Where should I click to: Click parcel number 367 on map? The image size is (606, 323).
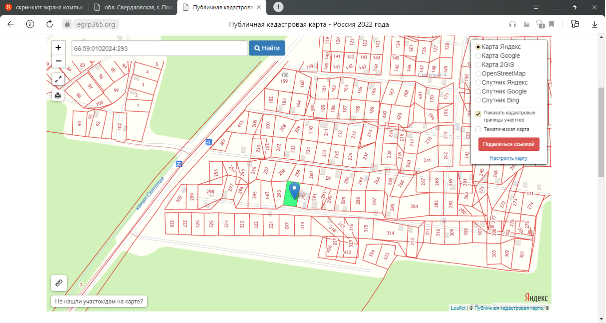[x=223, y=142]
